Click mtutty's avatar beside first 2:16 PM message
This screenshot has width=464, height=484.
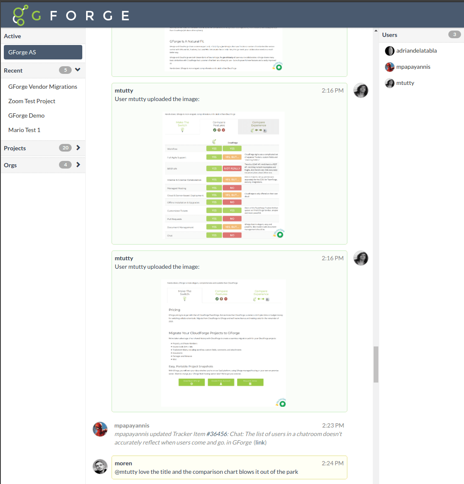click(361, 90)
